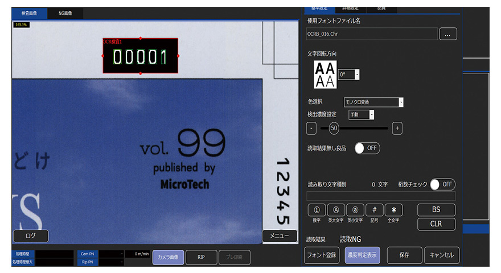Toggle the 濃度判定表示 display button

[362, 255]
